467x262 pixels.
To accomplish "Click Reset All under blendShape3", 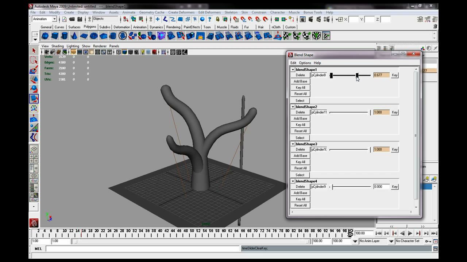I will click(x=300, y=168).
